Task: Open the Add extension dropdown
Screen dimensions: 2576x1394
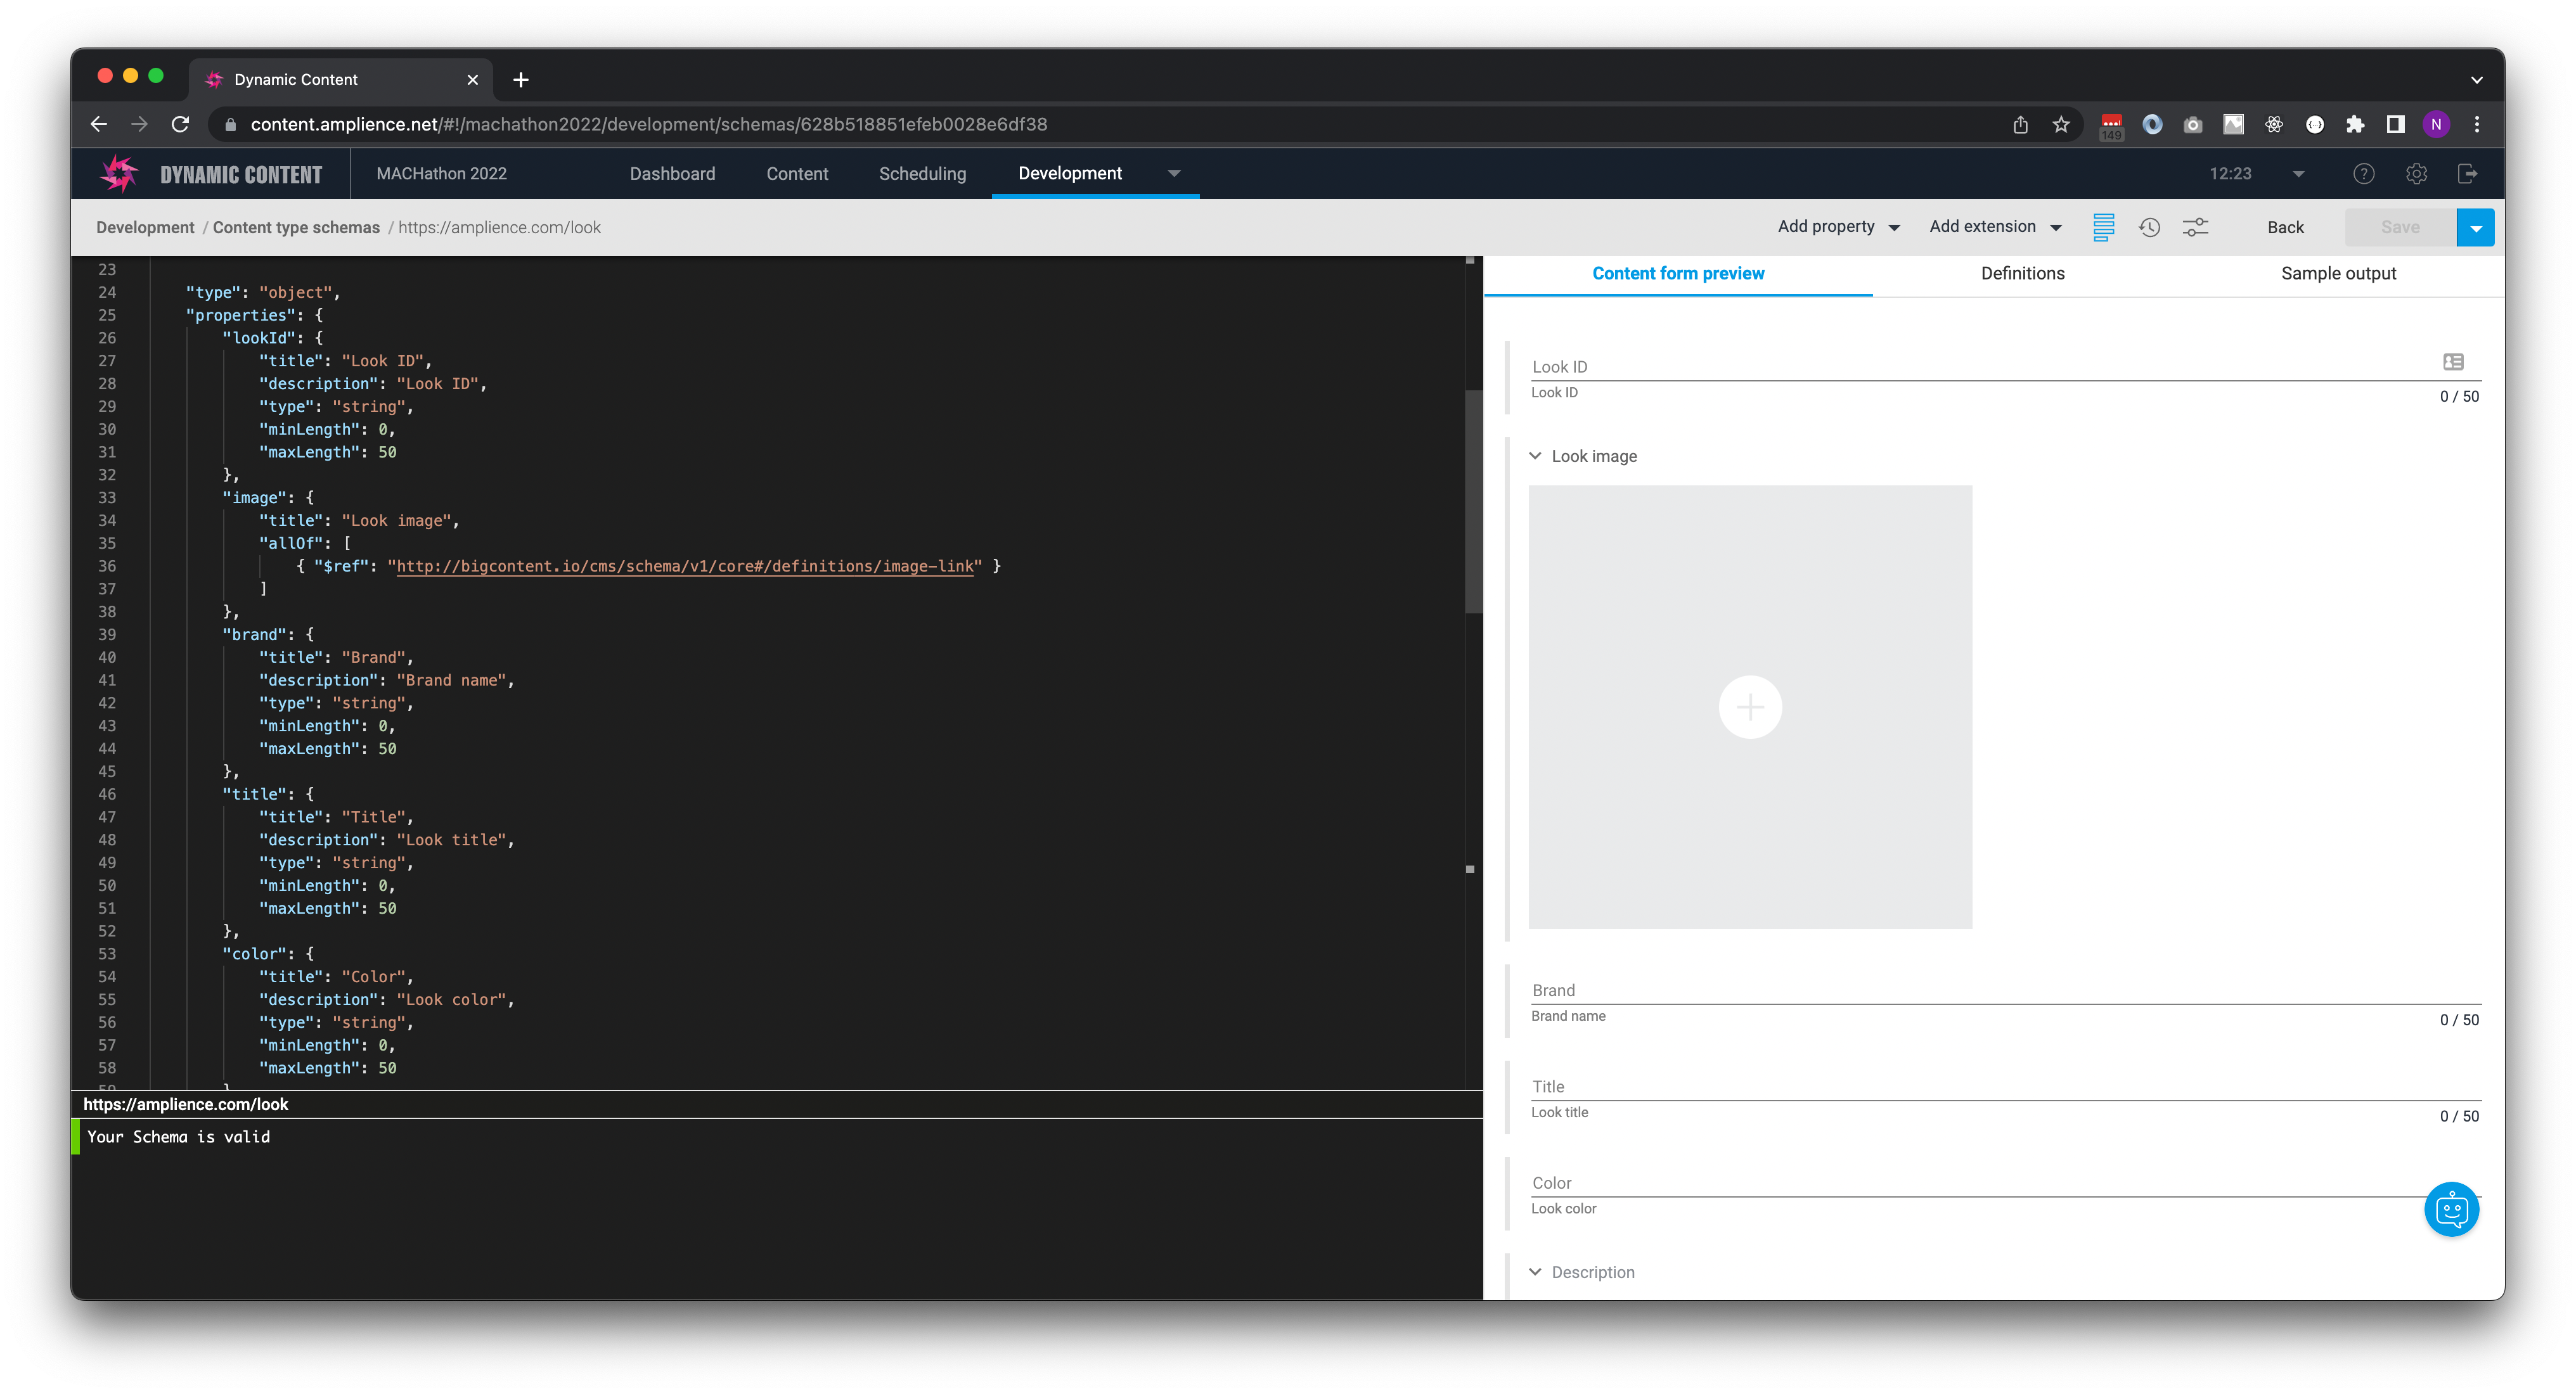Action: (1994, 226)
